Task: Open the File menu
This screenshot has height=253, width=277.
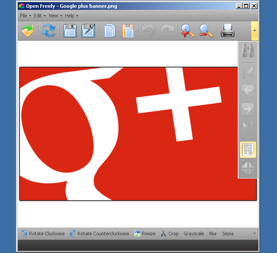Action: pyautogui.click(x=26, y=16)
